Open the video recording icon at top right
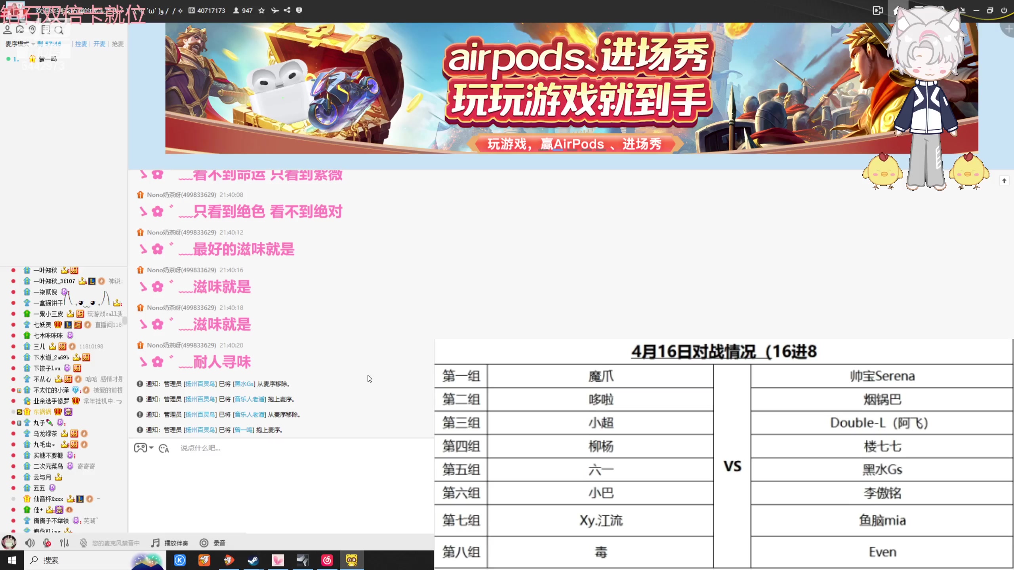 pyautogui.click(x=878, y=10)
